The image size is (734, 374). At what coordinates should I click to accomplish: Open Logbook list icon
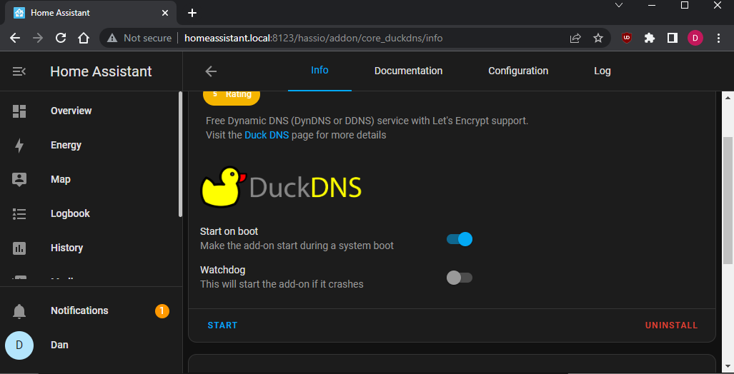tap(19, 213)
